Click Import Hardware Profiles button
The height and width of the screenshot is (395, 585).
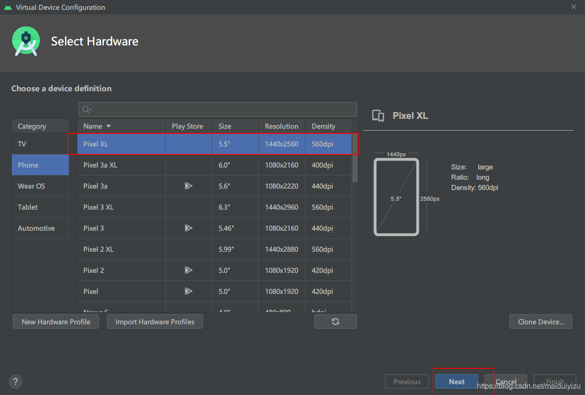coord(155,322)
